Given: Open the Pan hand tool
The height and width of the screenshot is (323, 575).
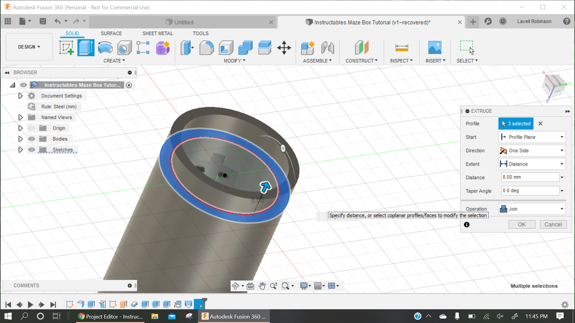Looking at the screenshot, I should [x=262, y=286].
